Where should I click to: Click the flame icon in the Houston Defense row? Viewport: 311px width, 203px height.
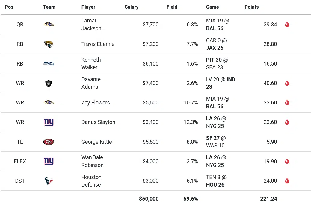(287, 181)
